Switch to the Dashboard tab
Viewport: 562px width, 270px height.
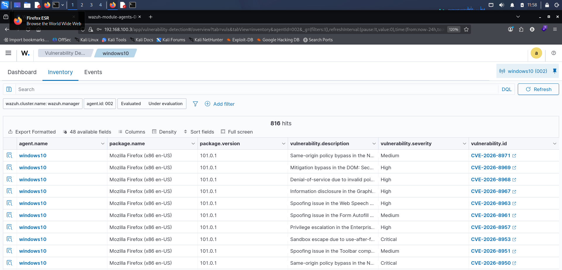coord(22,72)
